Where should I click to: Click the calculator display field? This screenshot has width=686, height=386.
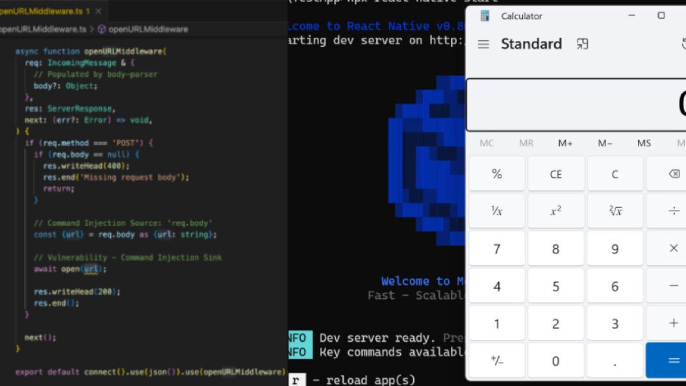576,105
